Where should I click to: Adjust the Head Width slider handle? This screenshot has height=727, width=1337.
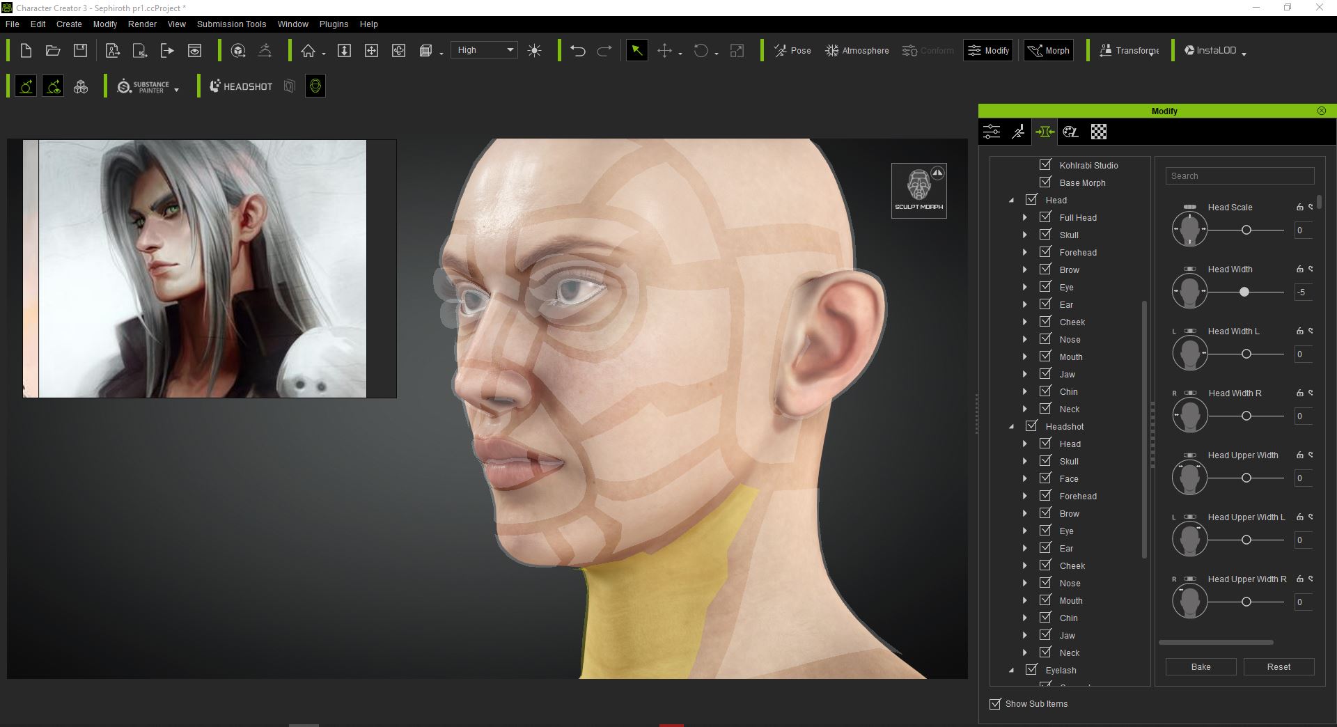[1244, 292]
